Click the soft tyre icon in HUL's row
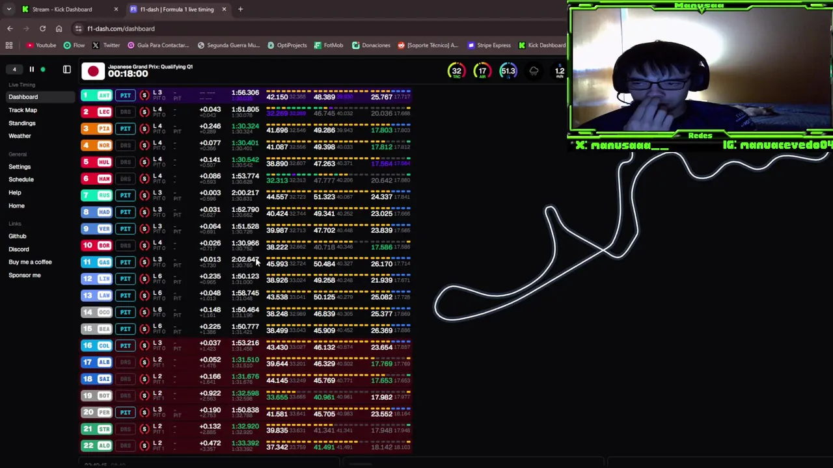Viewport: 833px width, 468px height. pyautogui.click(x=144, y=162)
